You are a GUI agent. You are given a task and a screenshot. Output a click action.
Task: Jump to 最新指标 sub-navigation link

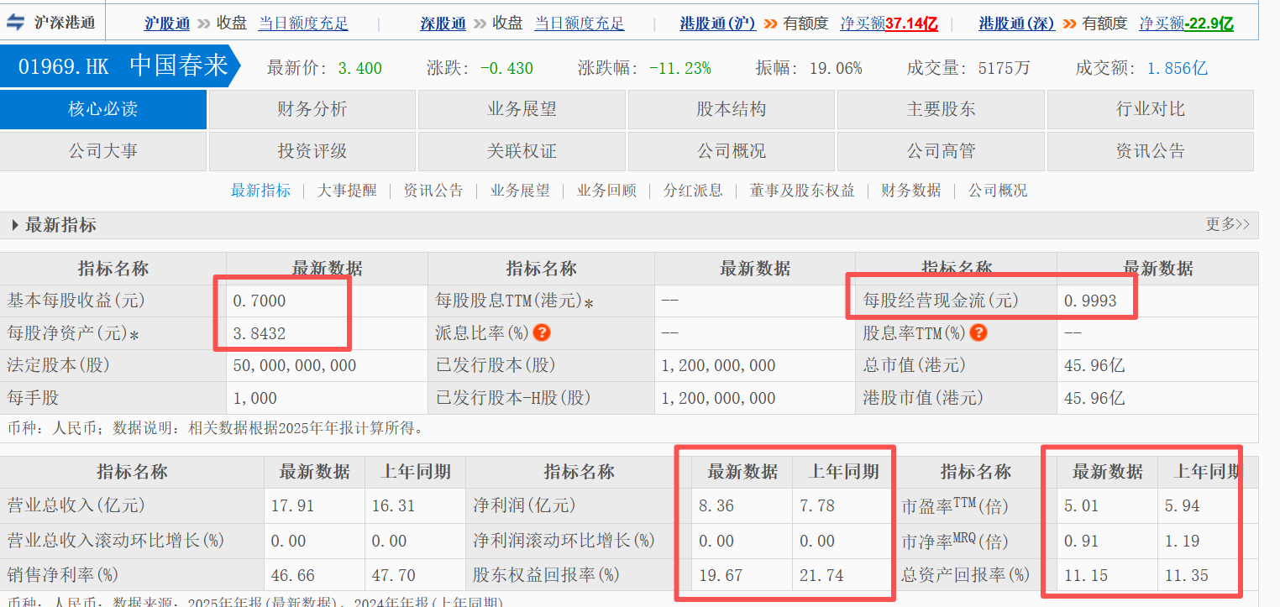[x=260, y=191]
